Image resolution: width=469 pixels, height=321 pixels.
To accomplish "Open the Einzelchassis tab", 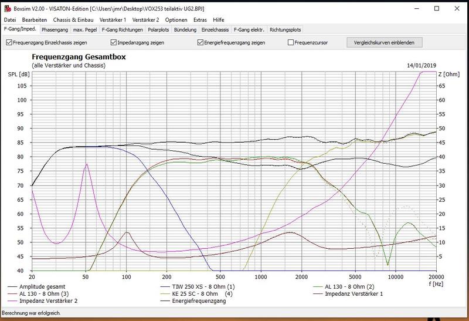I will (x=215, y=29).
